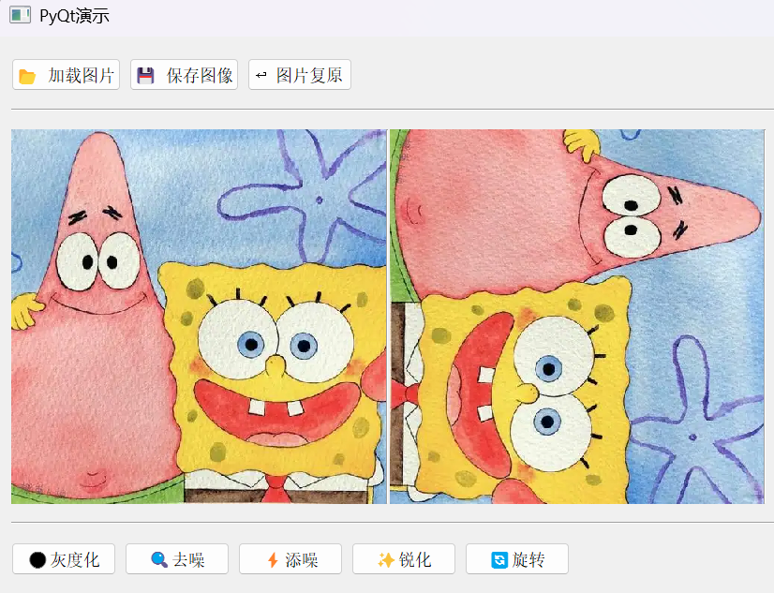Click the PyQt window icon in title bar
This screenshot has height=593, width=774.
click(20, 15)
